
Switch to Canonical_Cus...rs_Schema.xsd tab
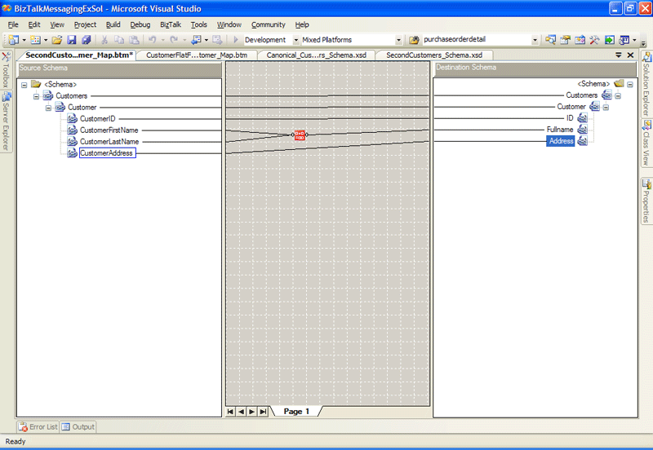pyautogui.click(x=317, y=55)
